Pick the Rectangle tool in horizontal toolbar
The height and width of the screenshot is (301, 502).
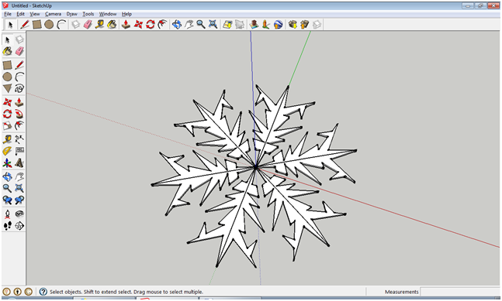[36, 24]
